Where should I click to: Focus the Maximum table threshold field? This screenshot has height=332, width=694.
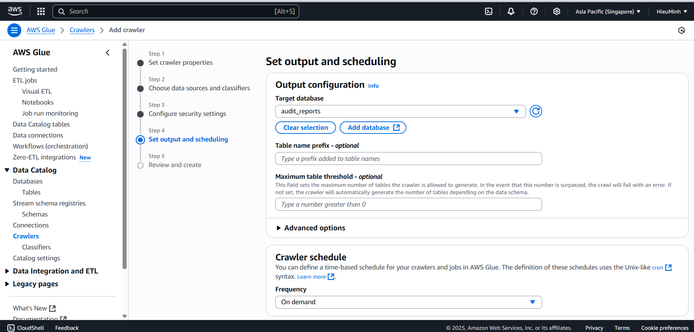(408, 204)
